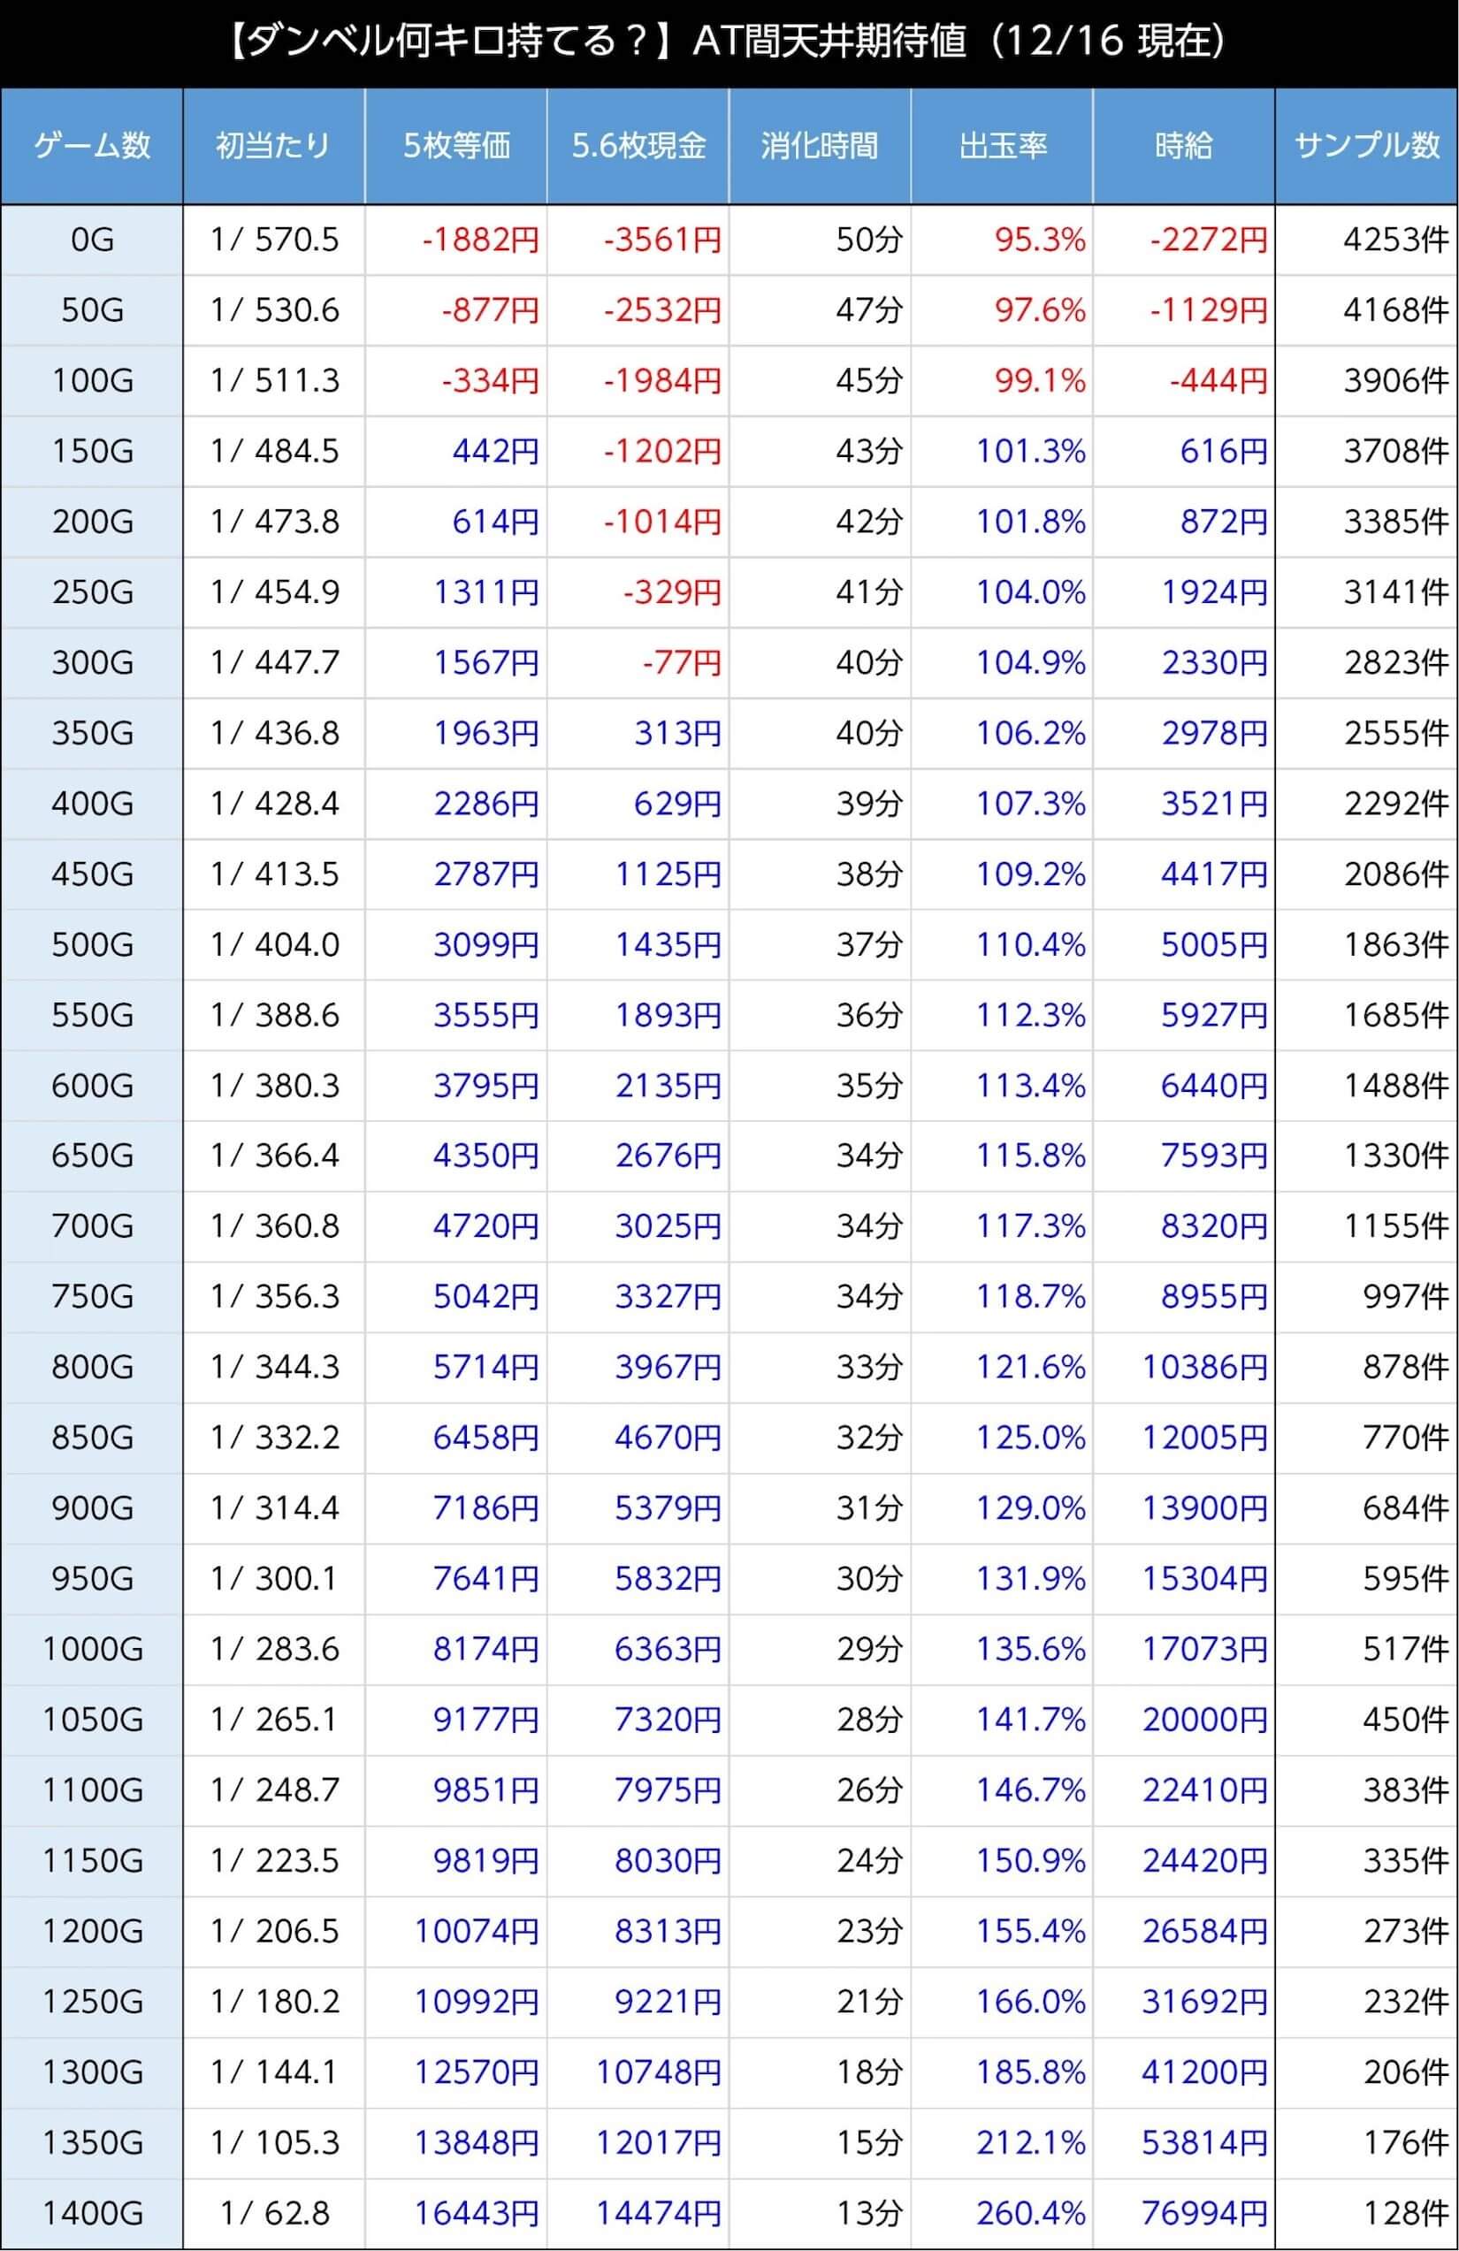Select the table title AT間天井期待値
1459x2251 pixels.
coord(829,42)
